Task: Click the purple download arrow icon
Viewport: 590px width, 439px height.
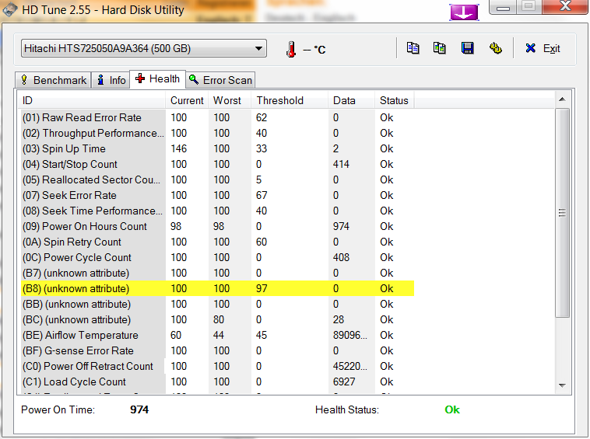Action: coord(465,12)
